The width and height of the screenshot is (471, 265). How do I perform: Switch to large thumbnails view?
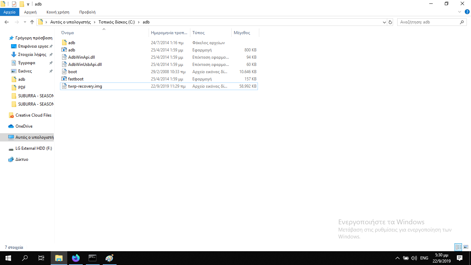(466, 247)
